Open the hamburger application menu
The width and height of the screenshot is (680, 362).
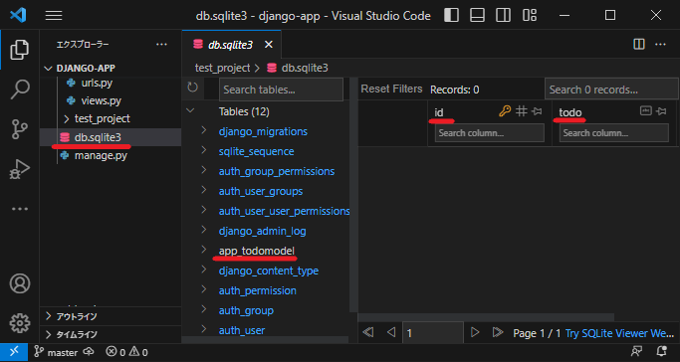(54, 16)
